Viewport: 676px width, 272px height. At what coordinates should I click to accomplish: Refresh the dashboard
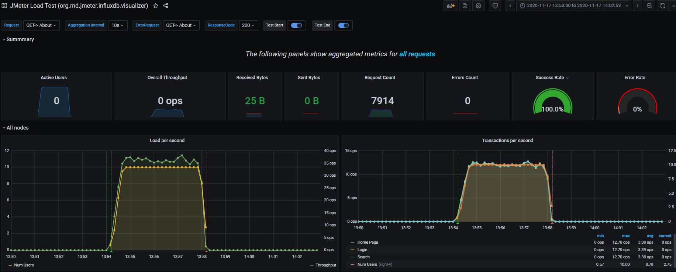[x=663, y=6]
